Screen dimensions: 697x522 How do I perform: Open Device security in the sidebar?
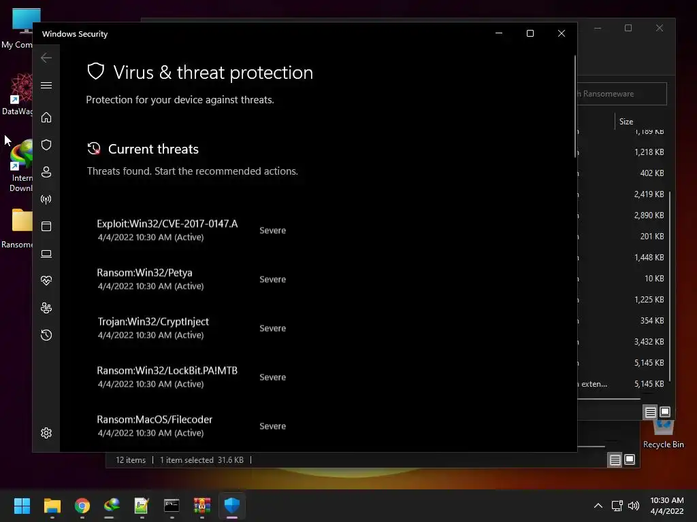46,254
